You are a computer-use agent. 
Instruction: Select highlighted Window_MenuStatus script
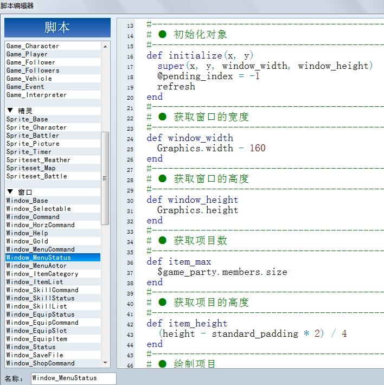[53, 257]
